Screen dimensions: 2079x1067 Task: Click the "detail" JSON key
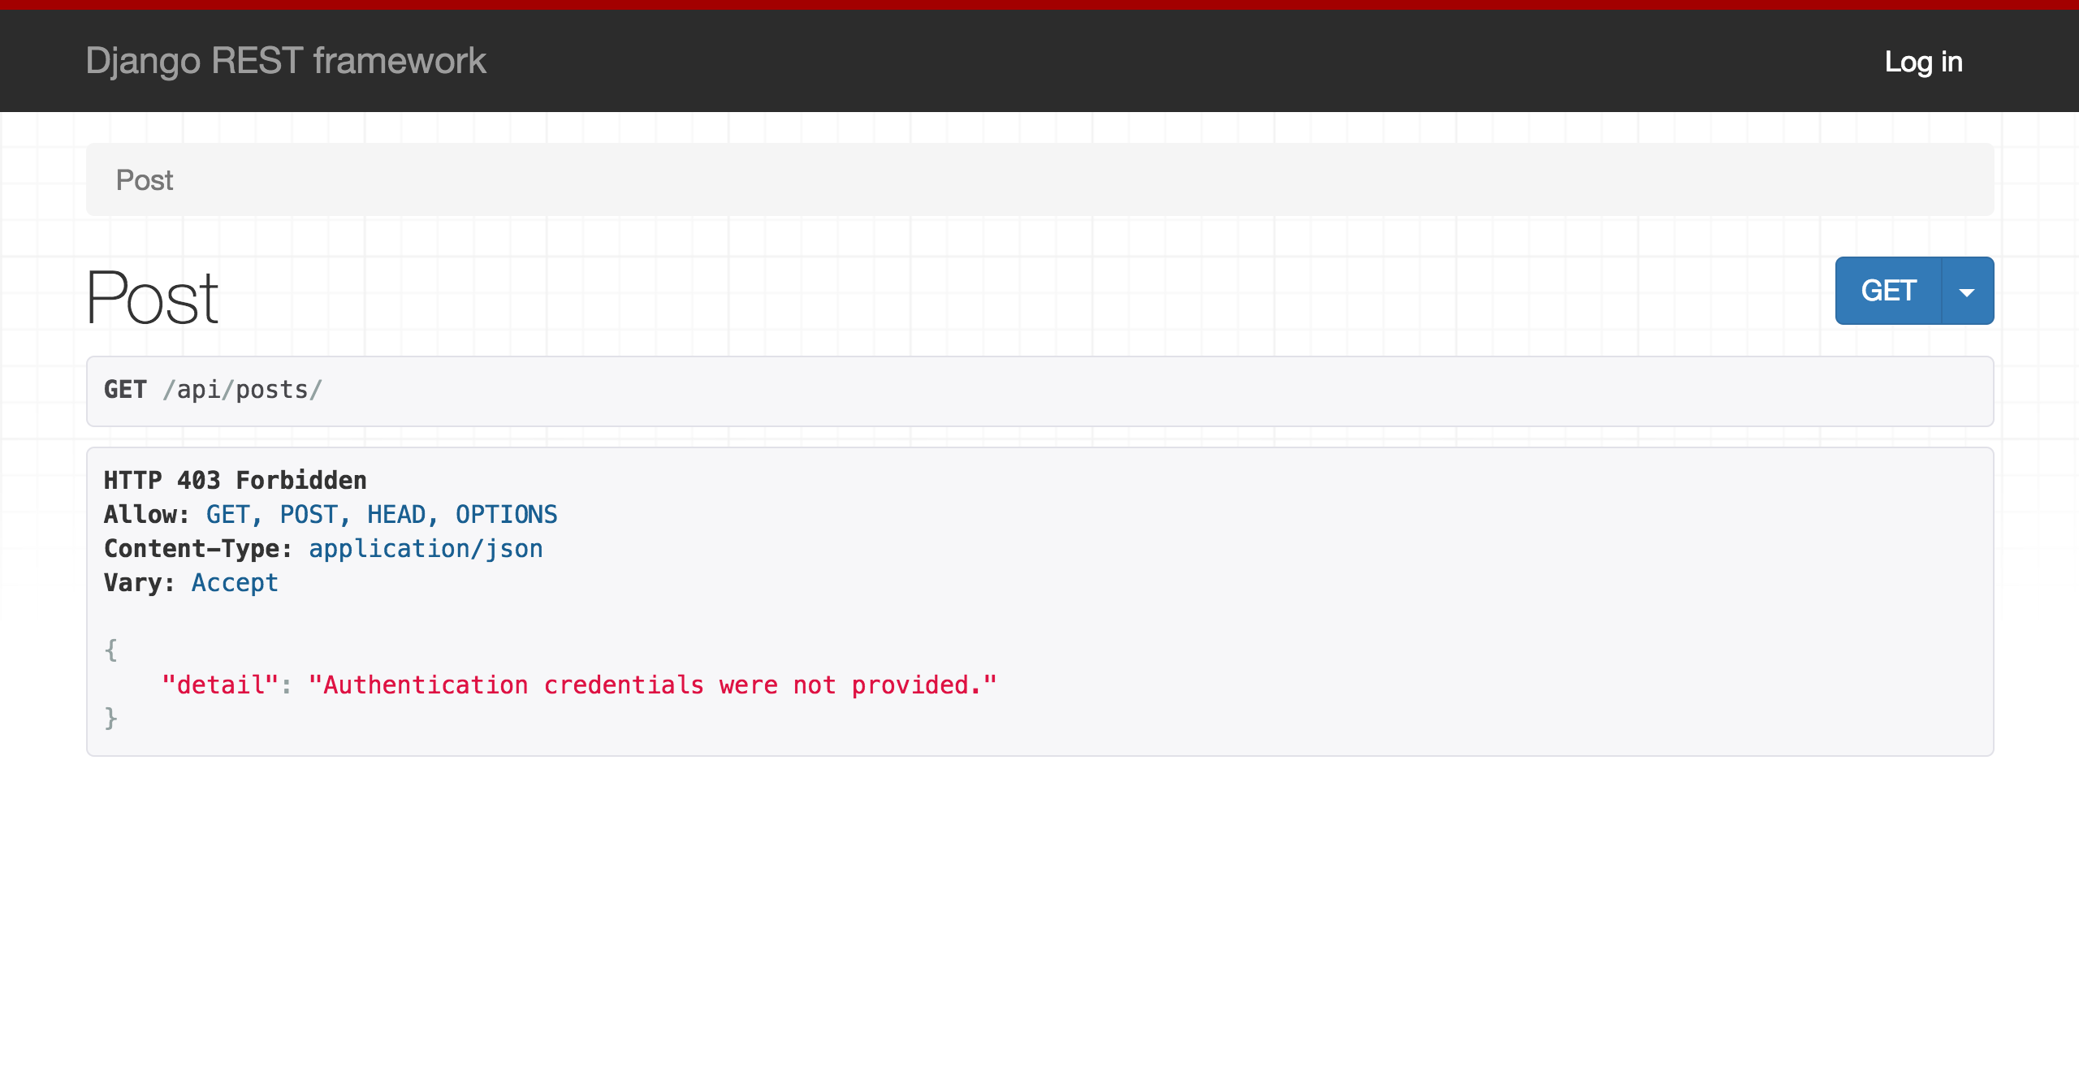point(221,685)
